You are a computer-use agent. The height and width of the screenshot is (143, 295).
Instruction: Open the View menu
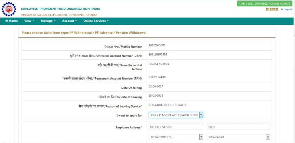(29, 21)
